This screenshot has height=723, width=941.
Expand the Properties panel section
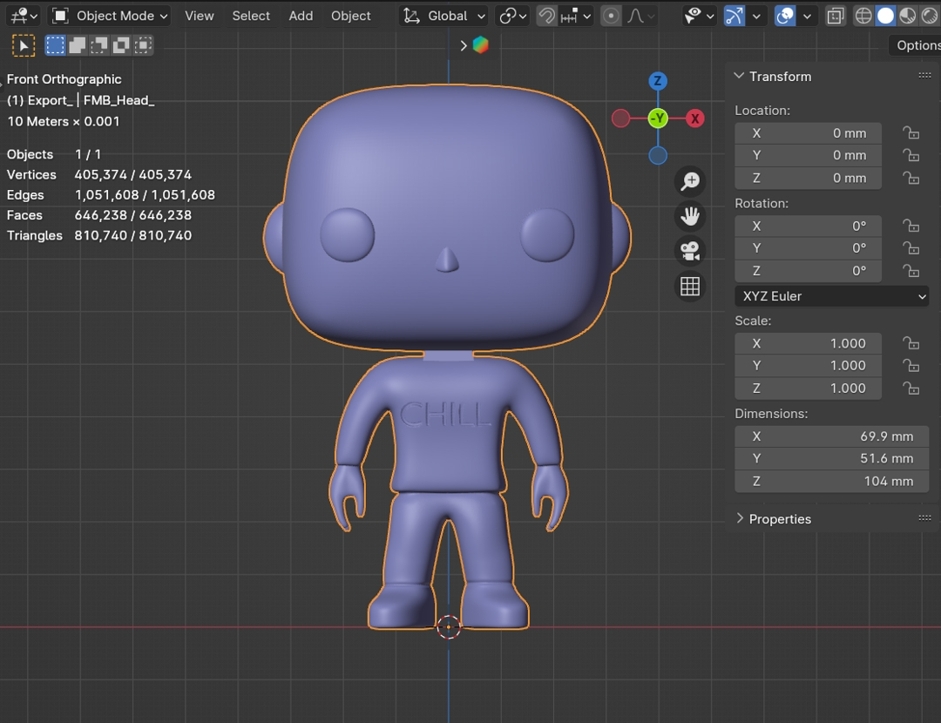click(779, 519)
